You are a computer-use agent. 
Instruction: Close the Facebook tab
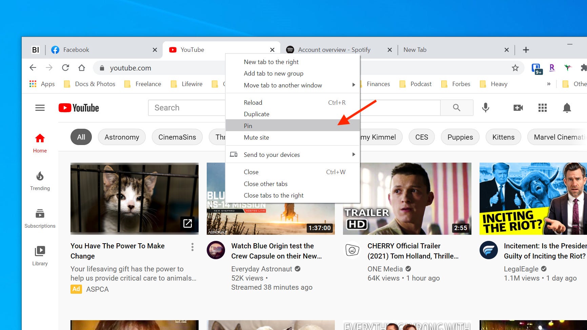155,50
